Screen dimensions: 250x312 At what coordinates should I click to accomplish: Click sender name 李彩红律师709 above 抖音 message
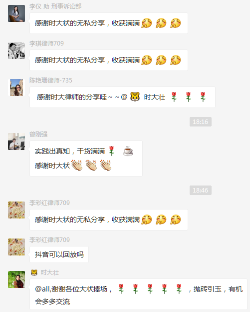[x=49, y=240]
